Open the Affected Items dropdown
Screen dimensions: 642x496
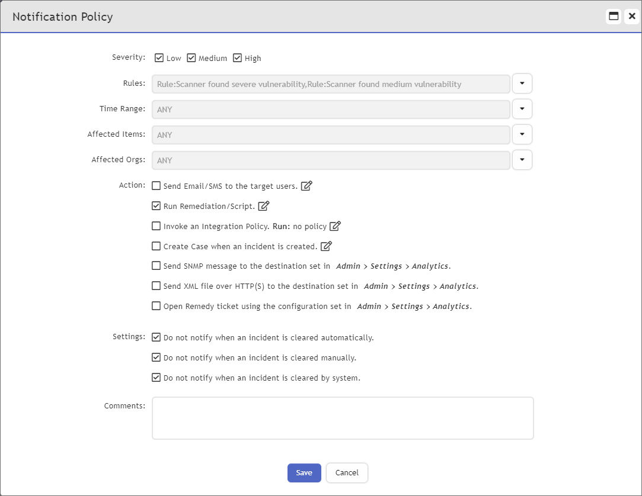click(x=522, y=134)
